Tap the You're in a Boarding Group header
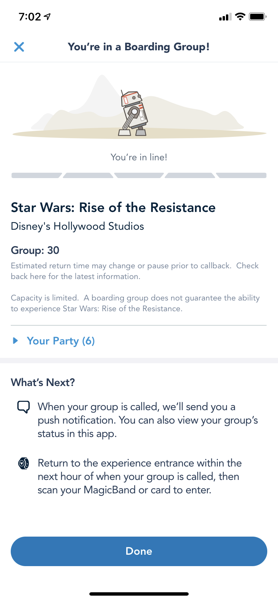The height and width of the screenshot is (601, 278). (x=139, y=47)
